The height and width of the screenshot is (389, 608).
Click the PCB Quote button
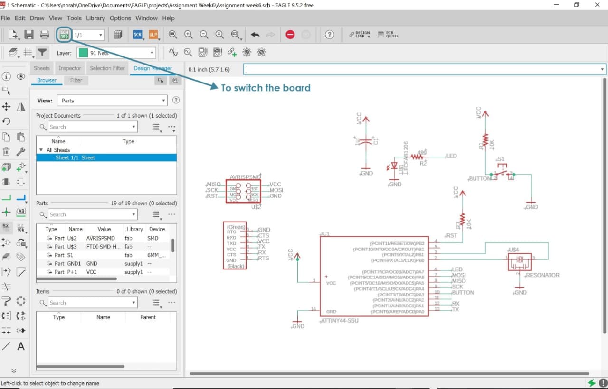(x=388, y=35)
